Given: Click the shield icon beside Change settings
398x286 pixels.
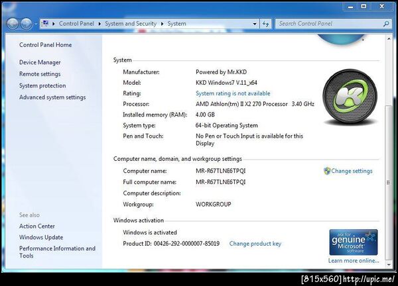Looking at the screenshot, I should pos(327,171).
